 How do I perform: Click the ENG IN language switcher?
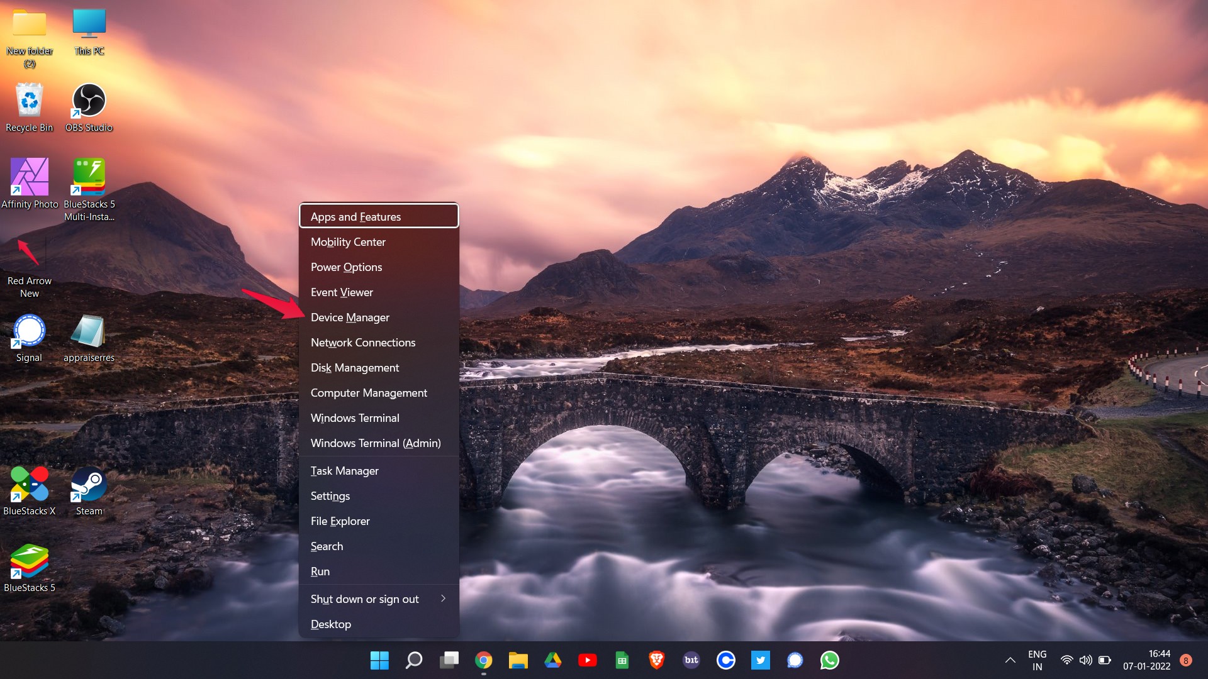pos(1037,660)
